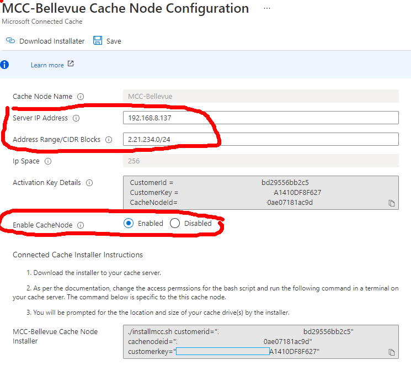
Task: Copy the Activation Key Details text
Action: coord(392,203)
